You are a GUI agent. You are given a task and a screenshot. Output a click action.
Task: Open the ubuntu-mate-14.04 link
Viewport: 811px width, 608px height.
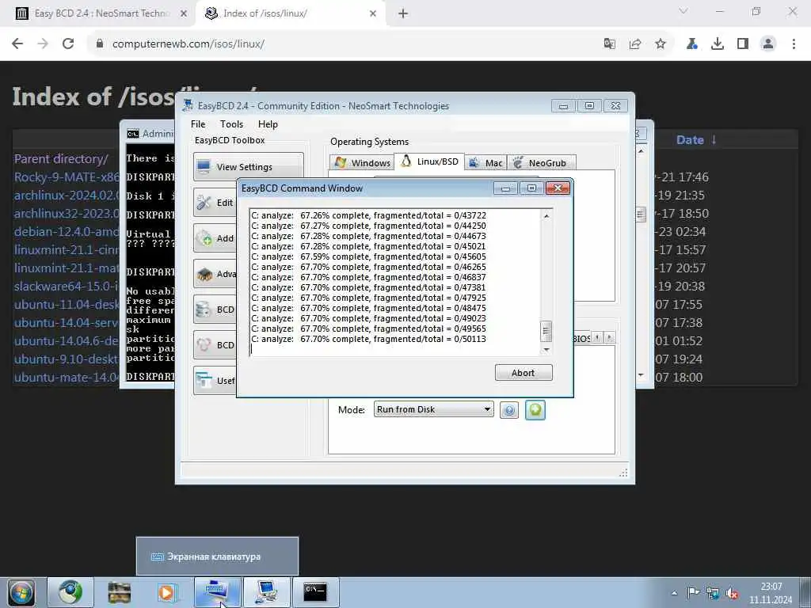[67, 377]
